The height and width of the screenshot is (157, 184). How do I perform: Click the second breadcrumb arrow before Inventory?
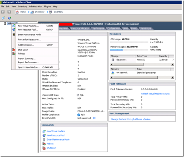(x=47, y=12)
